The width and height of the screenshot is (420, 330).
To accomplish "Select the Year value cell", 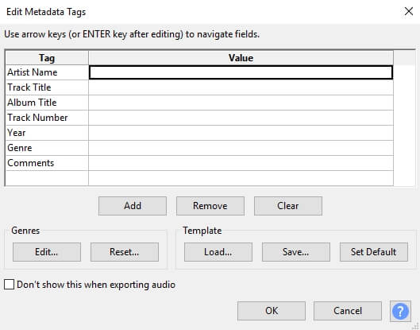I will click(241, 133).
